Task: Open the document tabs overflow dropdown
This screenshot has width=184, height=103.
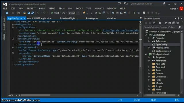Action: click(x=141, y=18)
